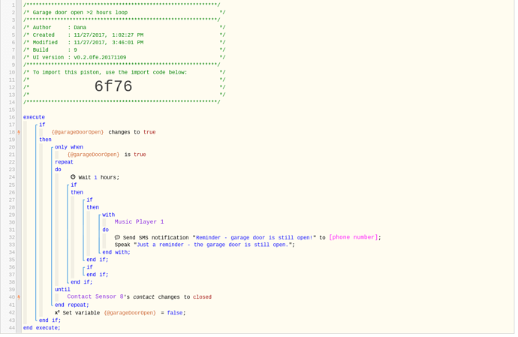Click the 'Garage door open >2 hours loop' title comment
The width and height of the screenshot is (518, 337).
80,13
